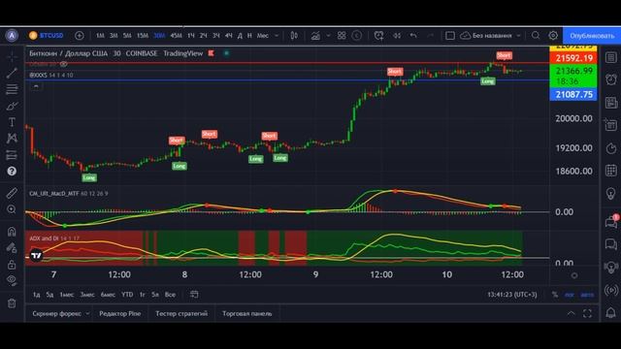The image size is (621, 349).
Task: Open the go to date calendar icon
Action: (194, 295)
